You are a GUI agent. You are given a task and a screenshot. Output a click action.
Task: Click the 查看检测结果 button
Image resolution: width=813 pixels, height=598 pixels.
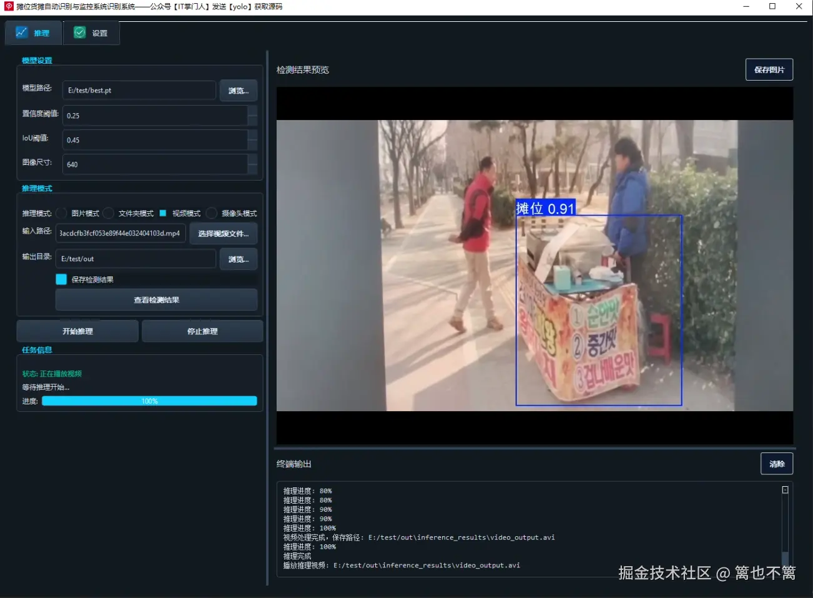pyautogui.click(x=157, y=300)
